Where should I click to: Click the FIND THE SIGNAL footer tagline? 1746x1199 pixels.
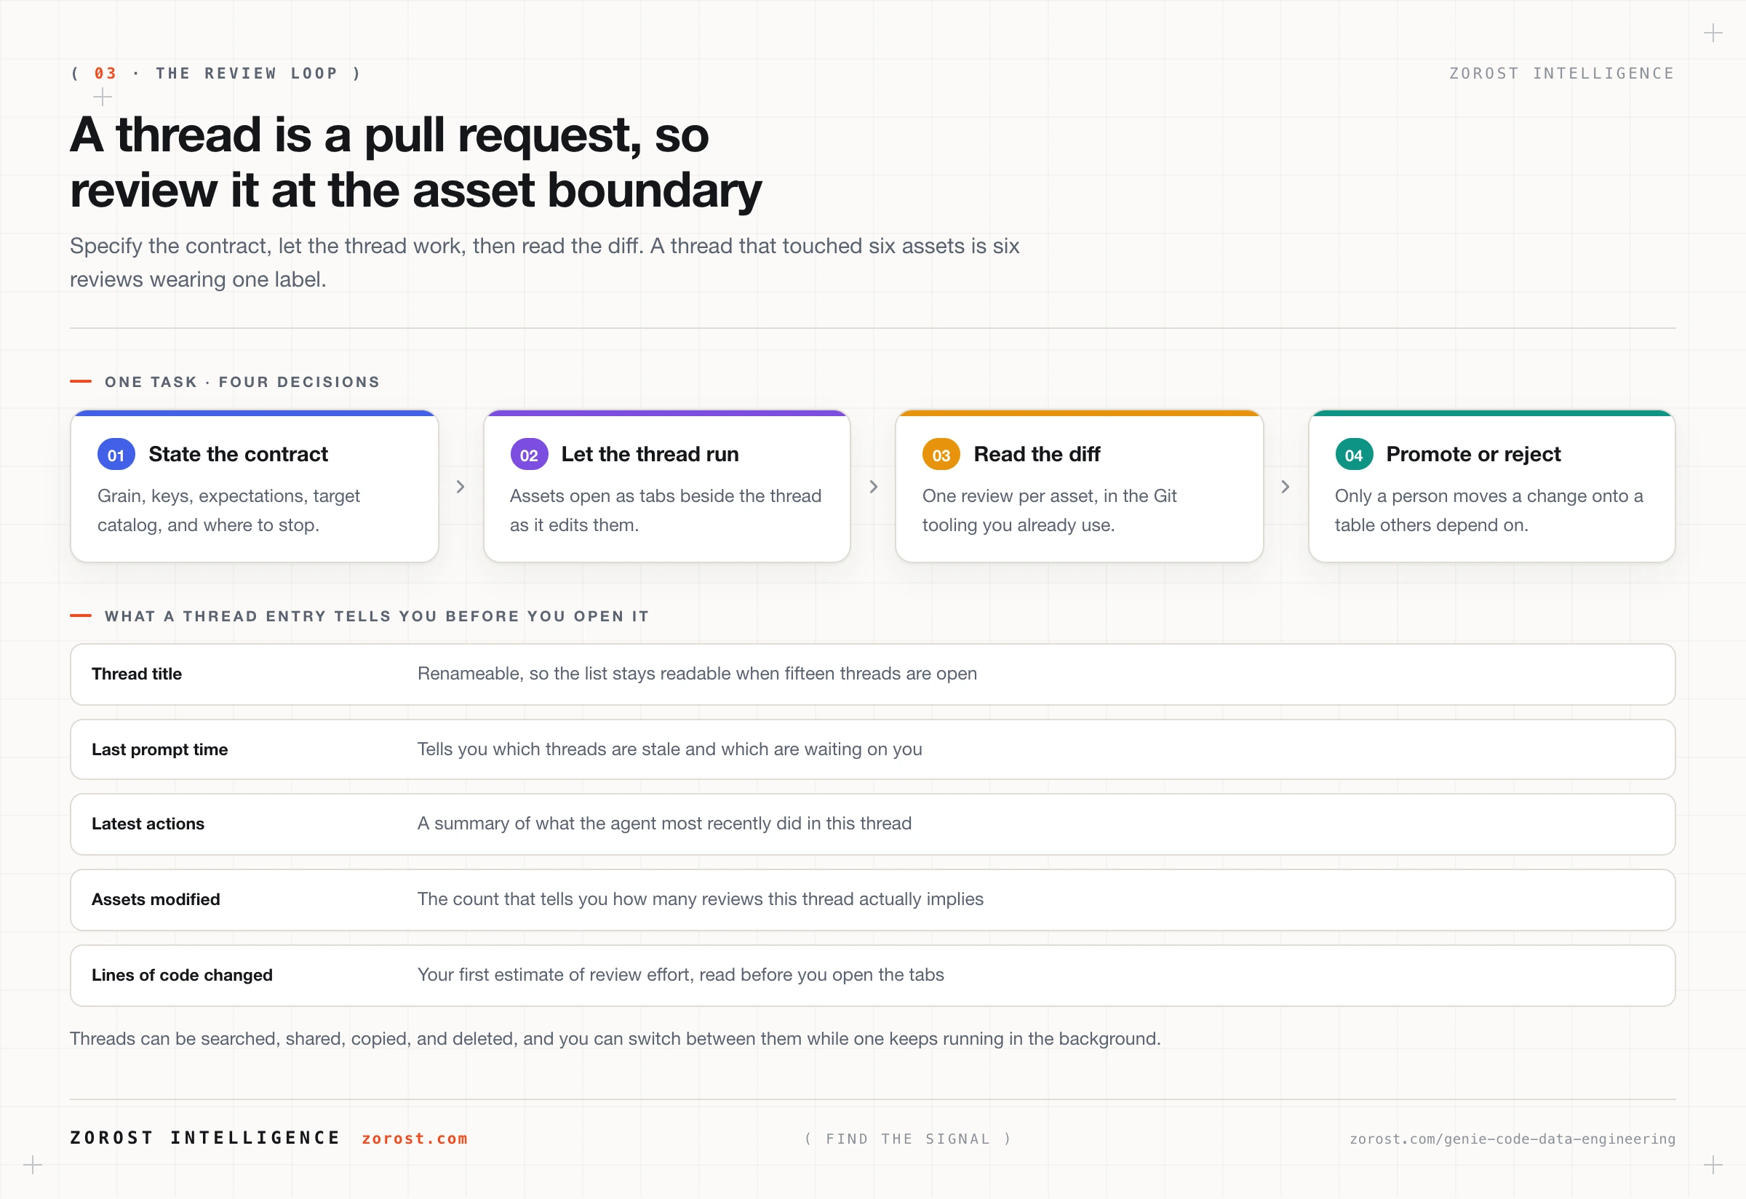click(908, 1139)
